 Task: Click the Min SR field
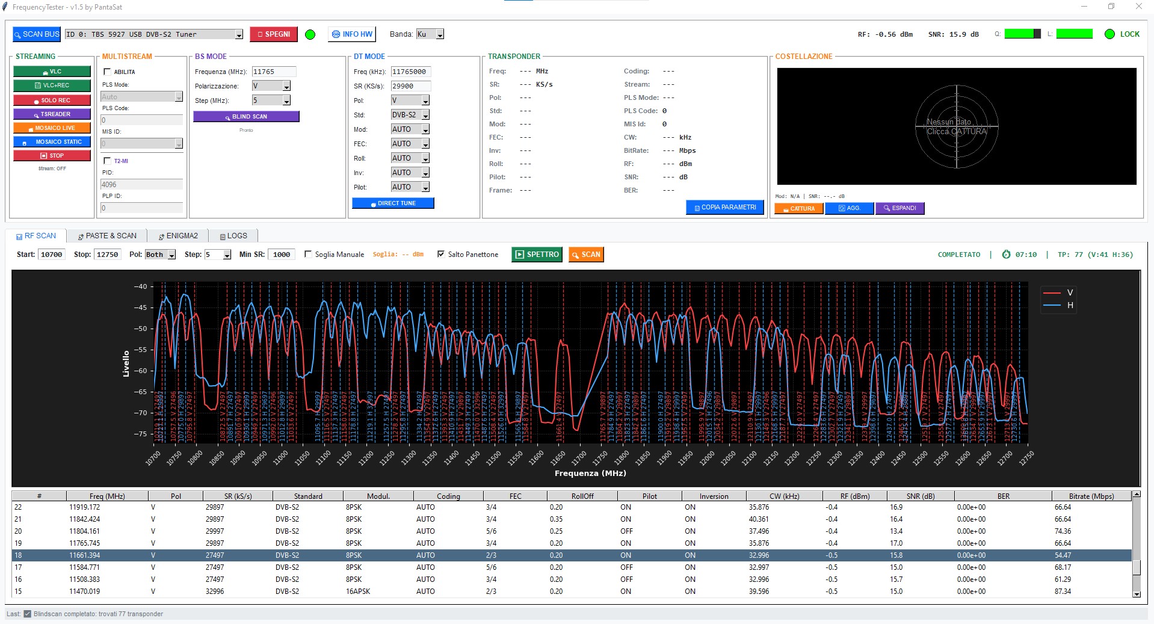click(x=282, y=255)
